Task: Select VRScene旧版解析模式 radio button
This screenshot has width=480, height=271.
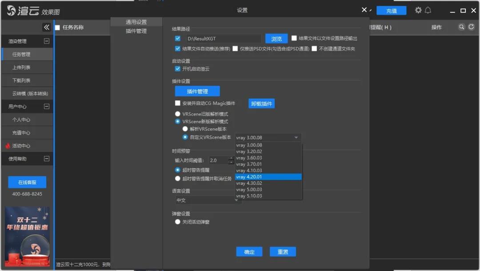Action: 178,114
